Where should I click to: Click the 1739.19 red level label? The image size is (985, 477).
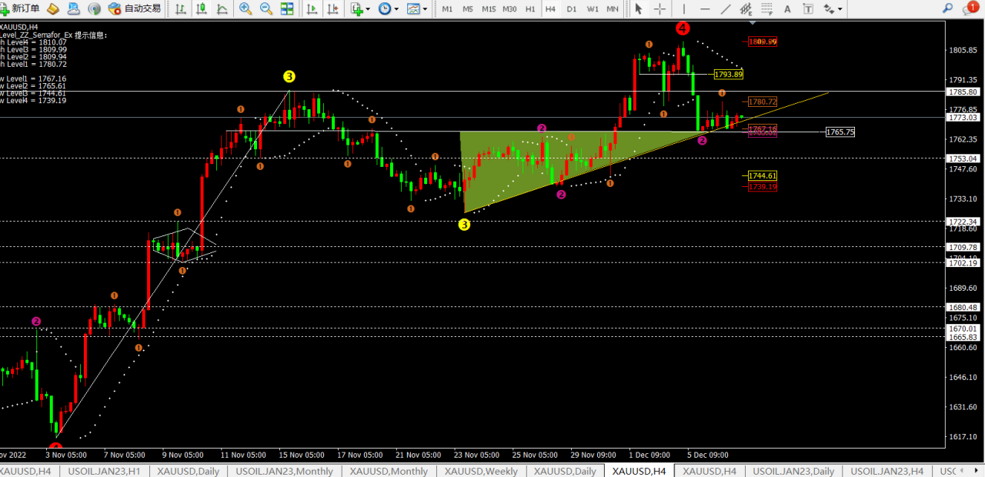pos(763,186)
